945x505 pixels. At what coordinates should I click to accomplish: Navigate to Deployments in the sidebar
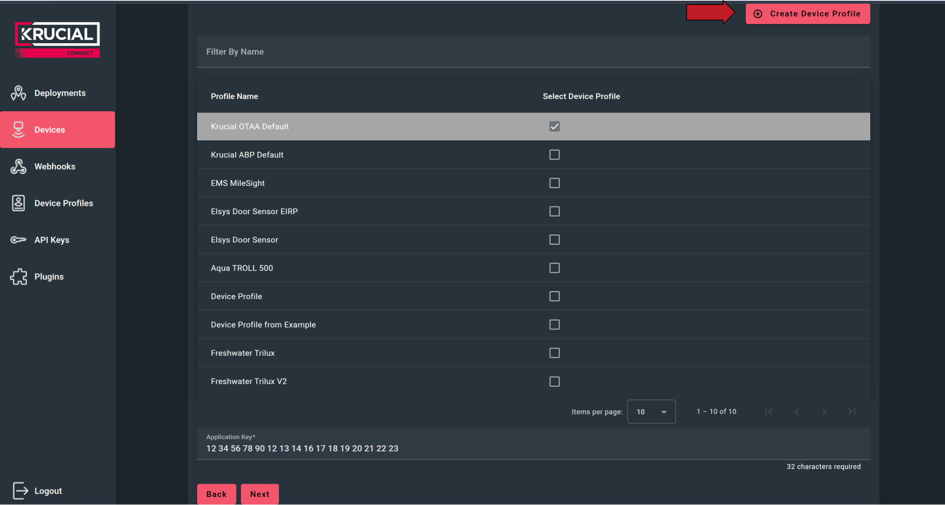click(60, 93)
